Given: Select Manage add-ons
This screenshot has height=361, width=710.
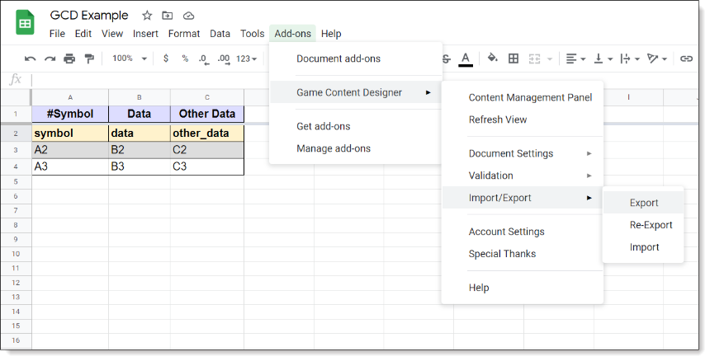Looking at the screenshot, I should tap(356, 148).
